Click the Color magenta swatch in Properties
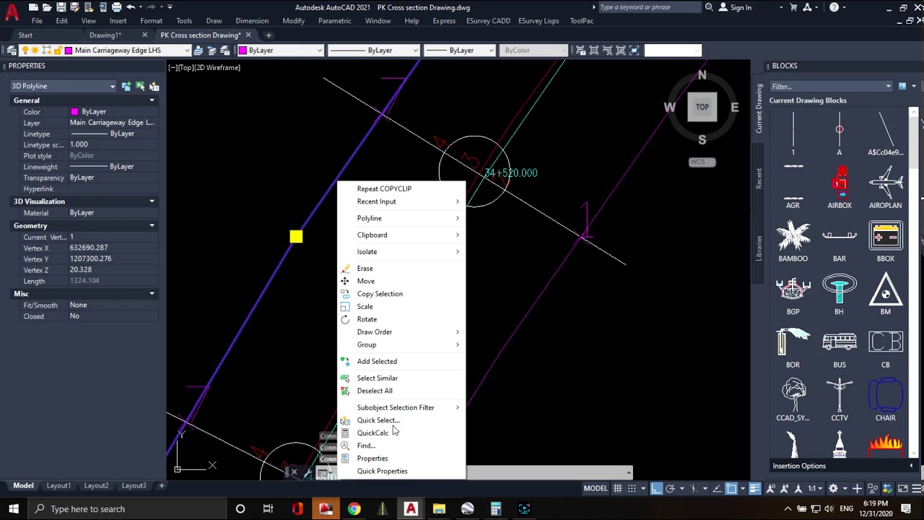This screenshot has width=924, height=520. (74, 112)
